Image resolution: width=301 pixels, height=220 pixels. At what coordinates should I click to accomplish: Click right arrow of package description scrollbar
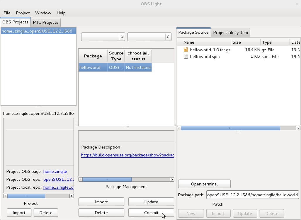(172, 180)
